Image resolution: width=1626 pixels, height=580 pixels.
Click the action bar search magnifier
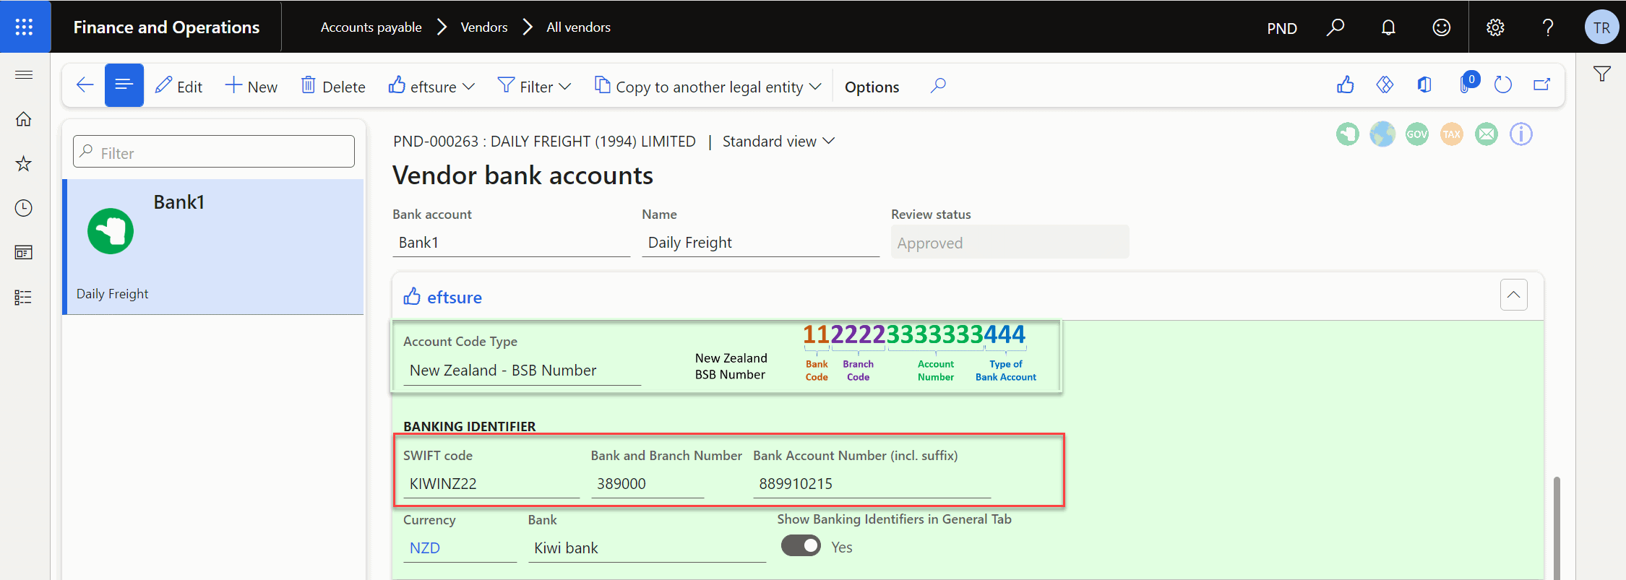pyautogui.click(x=938, y=86)
